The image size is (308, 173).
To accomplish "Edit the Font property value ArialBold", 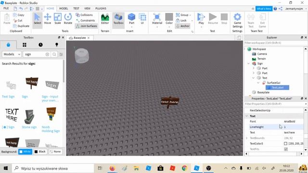I will coord(289,122).
